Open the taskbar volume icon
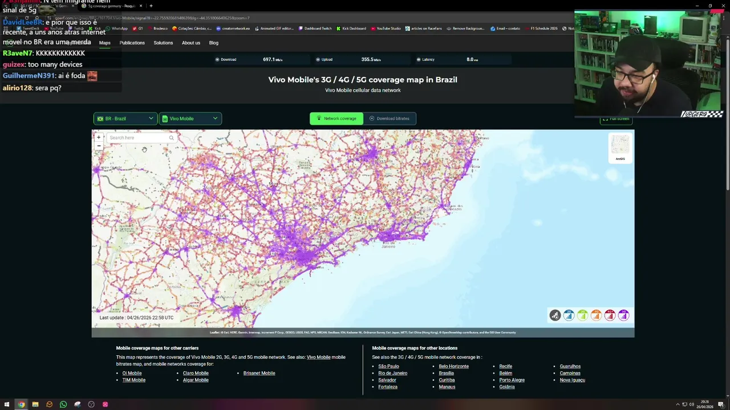 click(691, 404)
